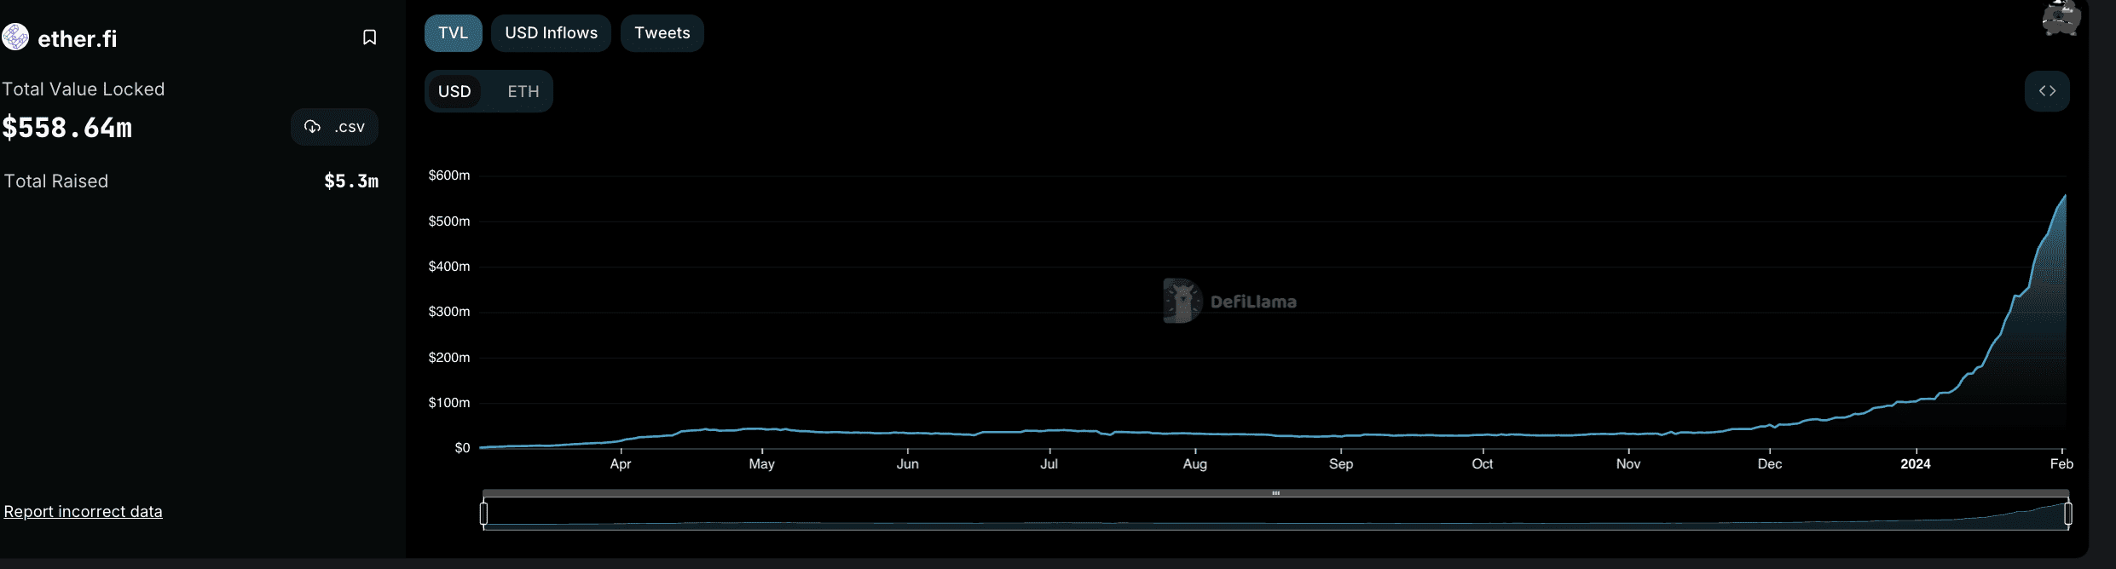Open the embed code chart button
Screen dimensions: 2116x569
point(2047,91)
